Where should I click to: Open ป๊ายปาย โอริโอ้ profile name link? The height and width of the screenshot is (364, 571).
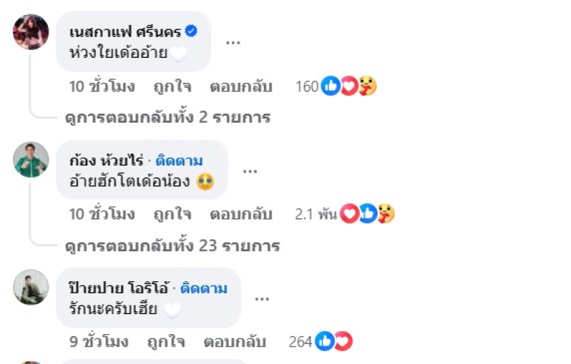118,288
